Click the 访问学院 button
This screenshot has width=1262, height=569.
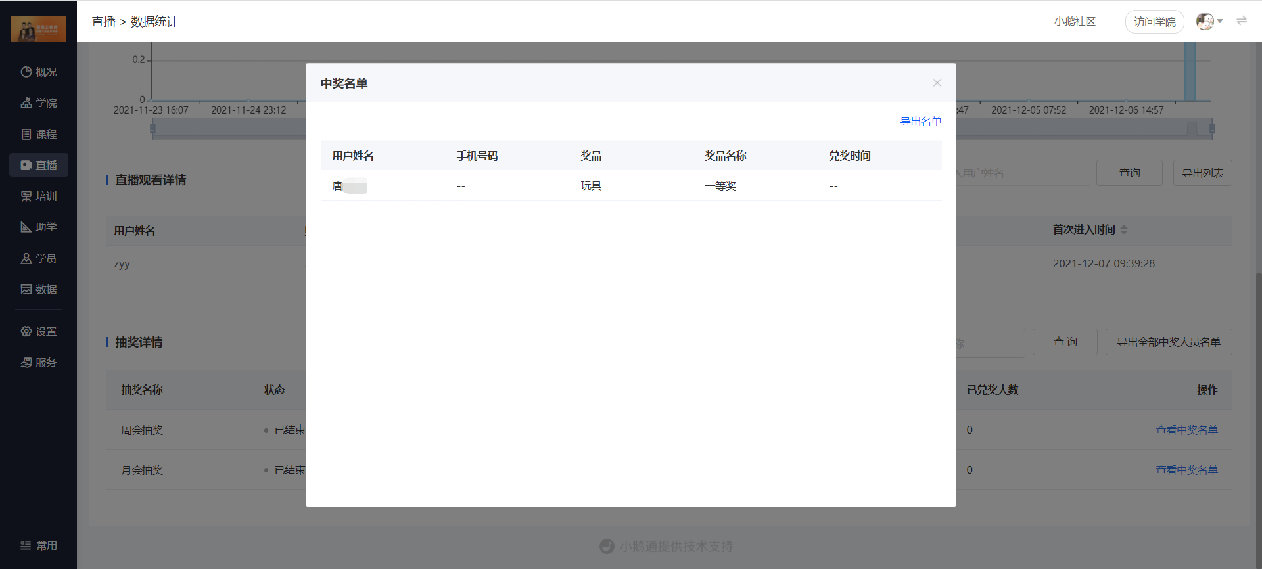pos(1155,22)
